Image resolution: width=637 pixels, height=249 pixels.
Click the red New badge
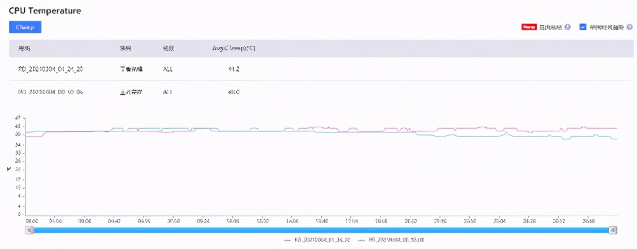coord(529,27)
